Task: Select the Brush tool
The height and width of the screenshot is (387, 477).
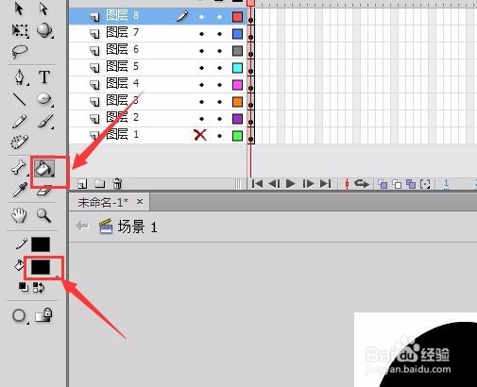Action: click(45, 122)
